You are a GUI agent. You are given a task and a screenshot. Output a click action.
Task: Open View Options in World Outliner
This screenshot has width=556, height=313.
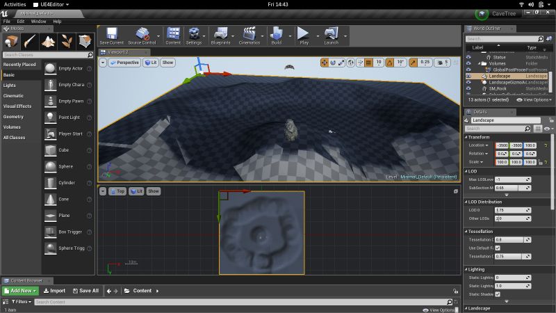pos(534,99)
